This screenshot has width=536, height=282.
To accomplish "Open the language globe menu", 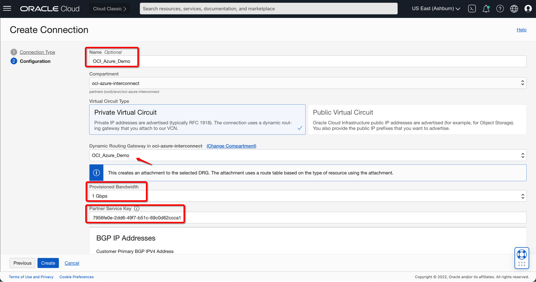I will pyautogui.click(x=514, y=9).
